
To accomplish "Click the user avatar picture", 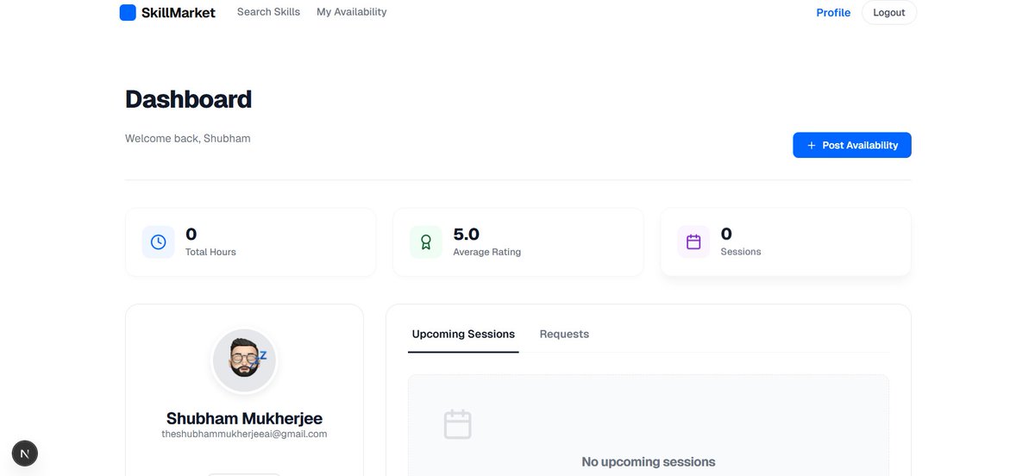I will (245, 360).
